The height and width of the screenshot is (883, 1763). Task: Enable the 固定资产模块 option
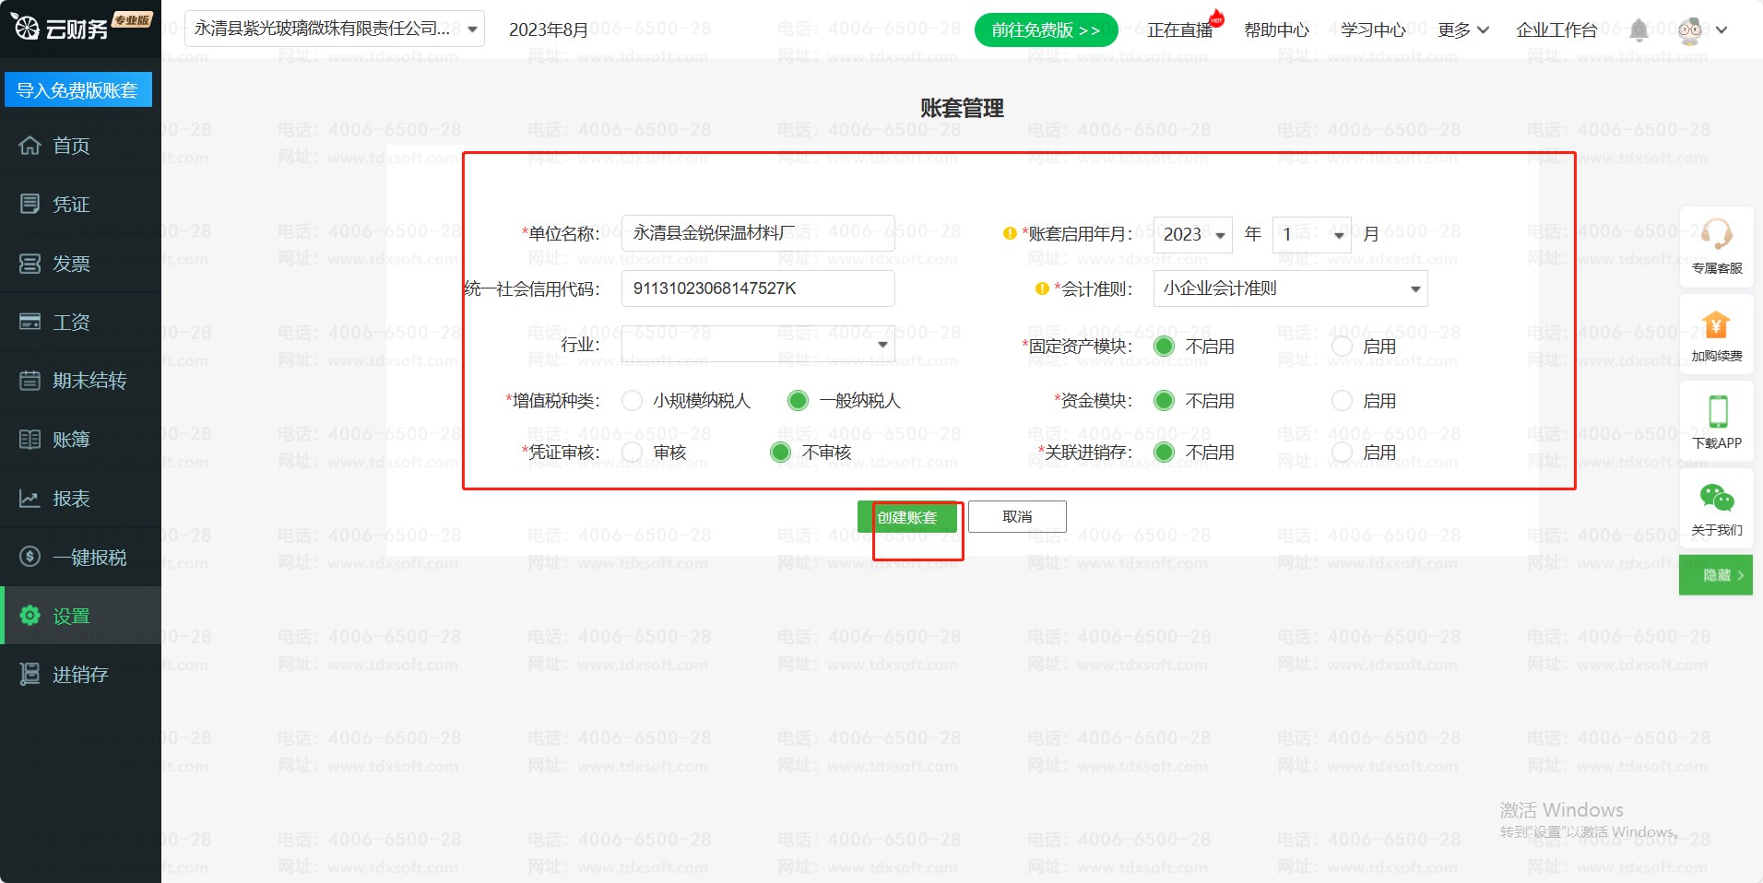click(x=1343, y=347)
